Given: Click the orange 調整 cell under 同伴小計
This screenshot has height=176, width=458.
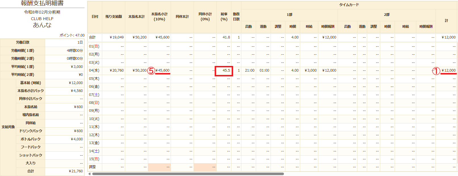Looking at the screenshot, I should pyautogui.click(x=205, y=167).
